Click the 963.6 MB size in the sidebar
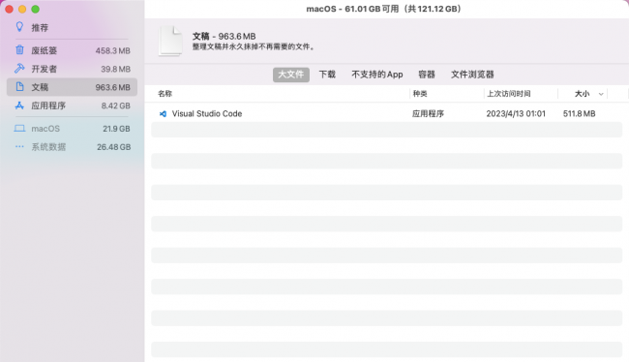The height and width of the screenshot is (362, 629). (112, 87)
